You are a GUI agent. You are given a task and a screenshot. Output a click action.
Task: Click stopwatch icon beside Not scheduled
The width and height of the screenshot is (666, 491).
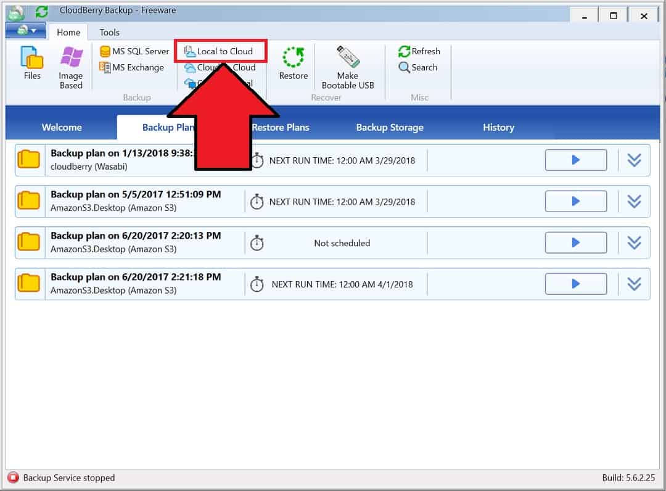[257, 242]
